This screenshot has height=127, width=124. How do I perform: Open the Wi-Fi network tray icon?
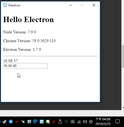tap(79, 122)
